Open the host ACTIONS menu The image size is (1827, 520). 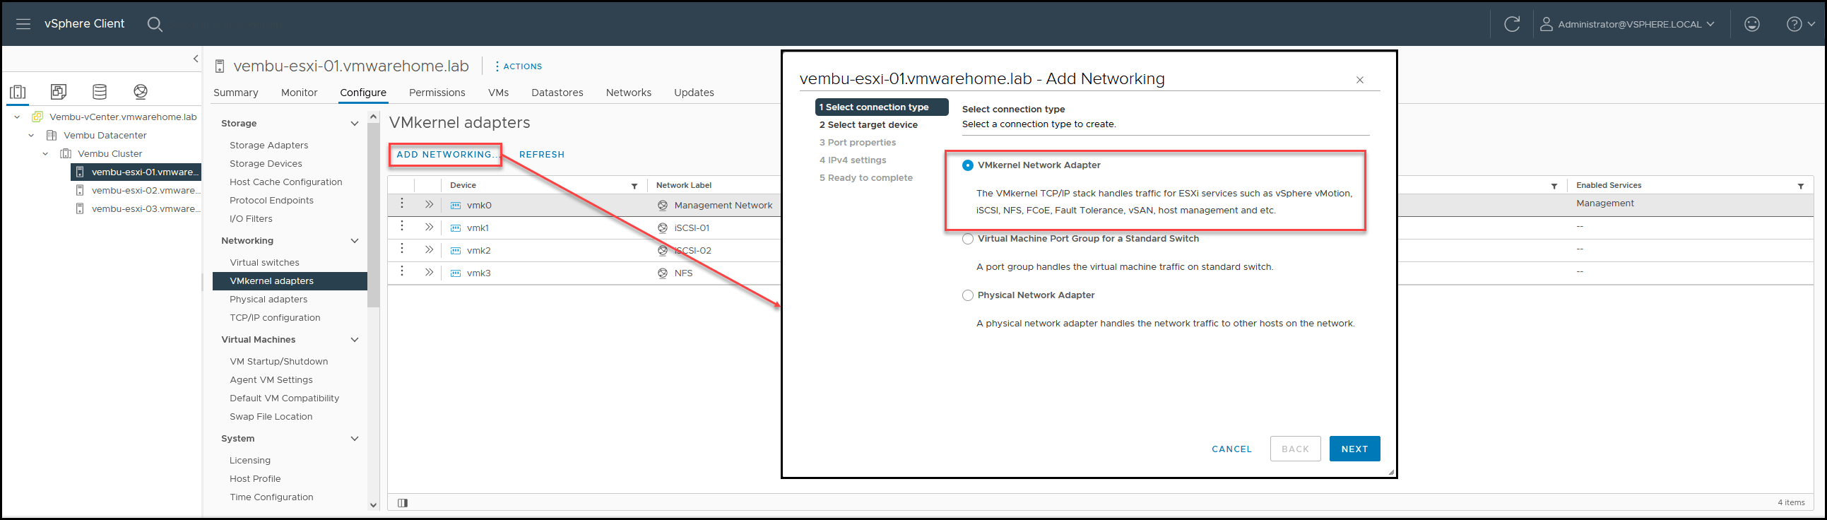coord(519,66)
